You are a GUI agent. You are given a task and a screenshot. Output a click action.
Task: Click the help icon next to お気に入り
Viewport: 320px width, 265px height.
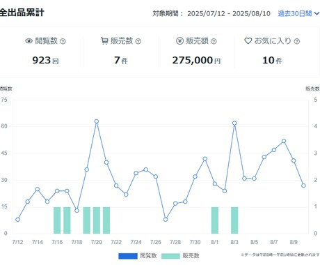(297, 41)
